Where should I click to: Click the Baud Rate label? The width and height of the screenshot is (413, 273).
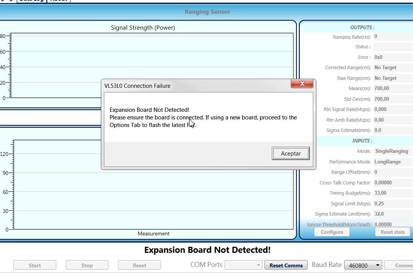click(x=327, y=265)
